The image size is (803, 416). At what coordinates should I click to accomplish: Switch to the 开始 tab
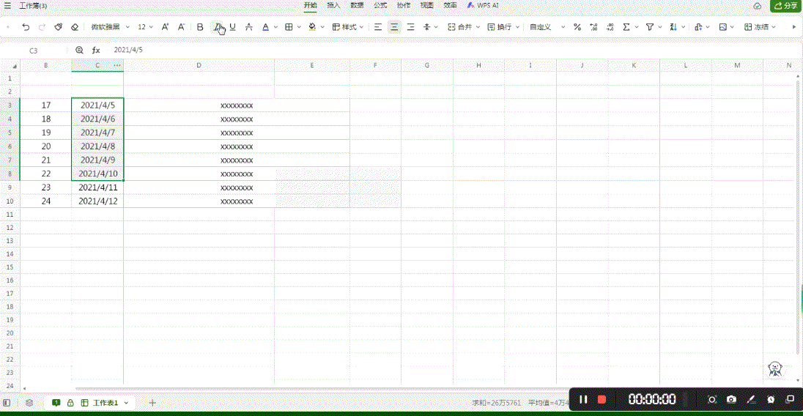pos(311,6)
